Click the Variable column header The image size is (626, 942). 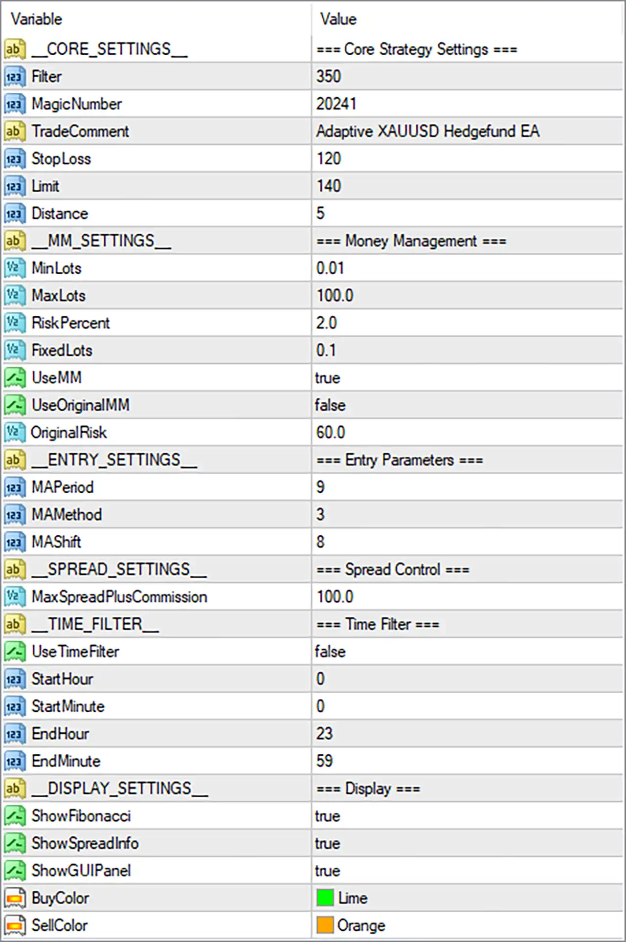coord(37,20)
